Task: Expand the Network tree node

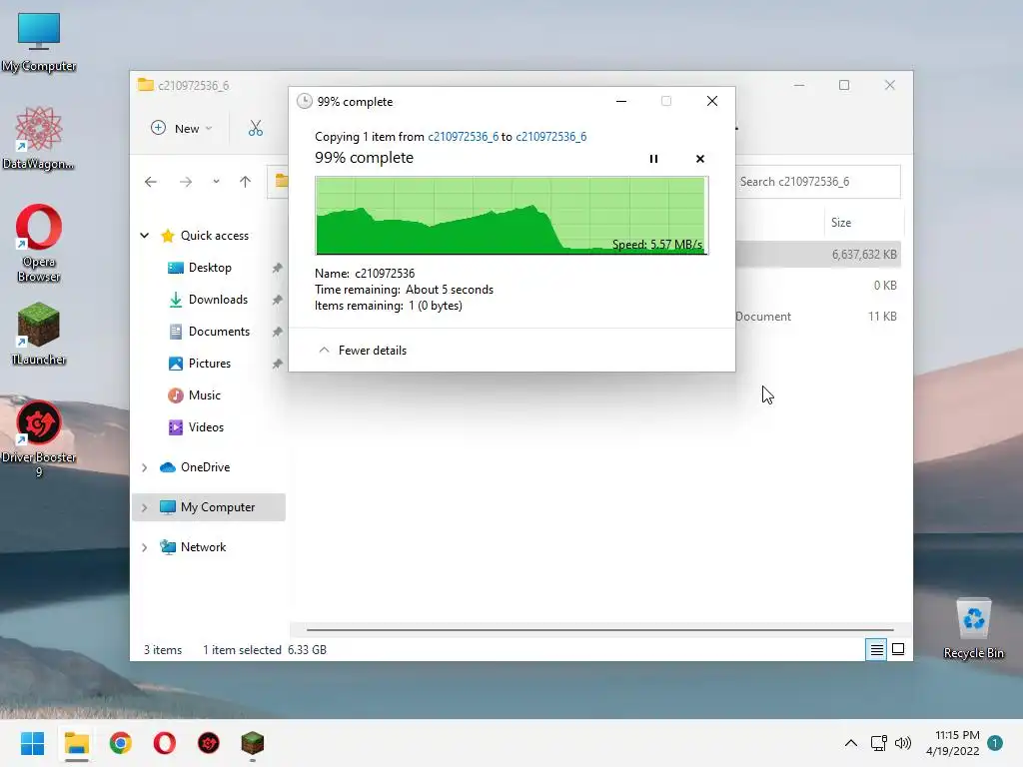Action: [144, 547]
